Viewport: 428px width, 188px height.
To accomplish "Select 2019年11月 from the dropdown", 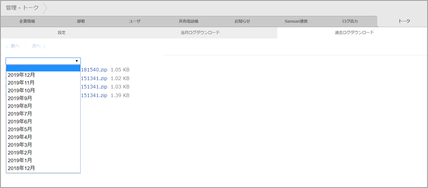I will (x=43, y=82).
